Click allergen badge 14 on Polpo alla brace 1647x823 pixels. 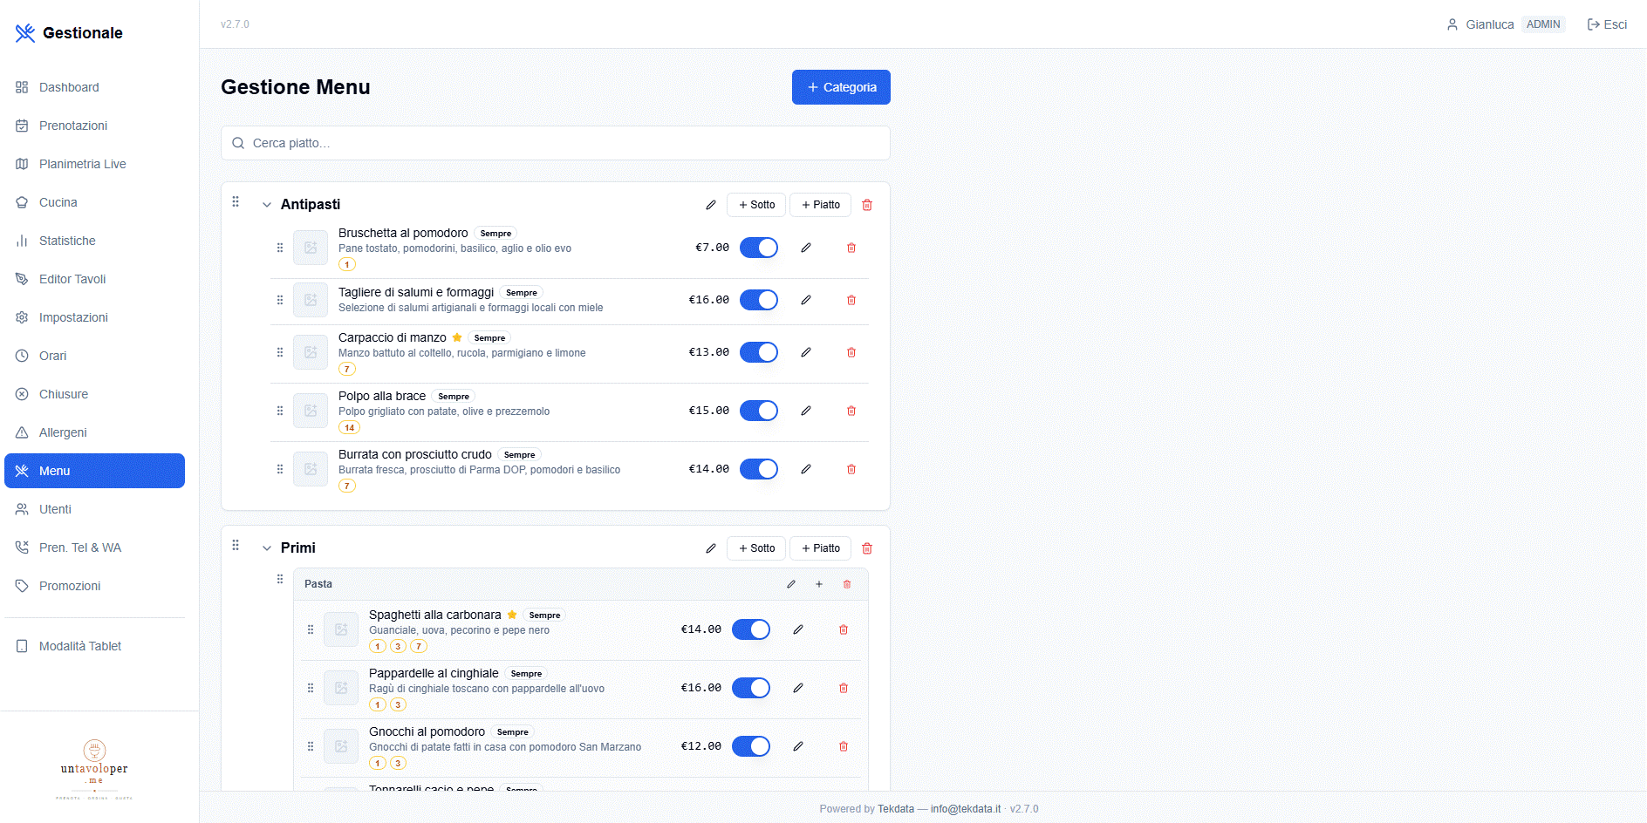click(x=350, y=428)
